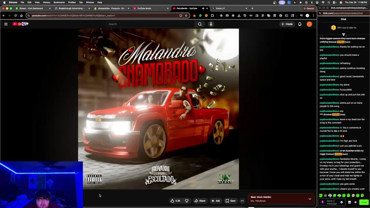
Task: Share the current video
Action: (x=200, y=201)
